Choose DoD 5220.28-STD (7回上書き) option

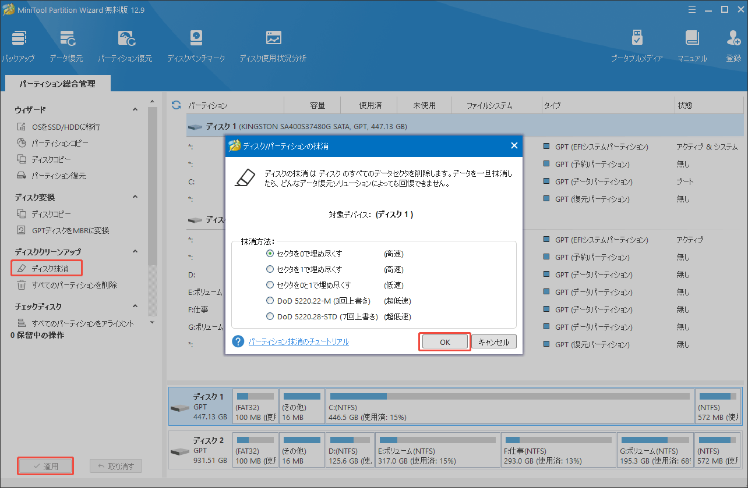pos(270,316)
